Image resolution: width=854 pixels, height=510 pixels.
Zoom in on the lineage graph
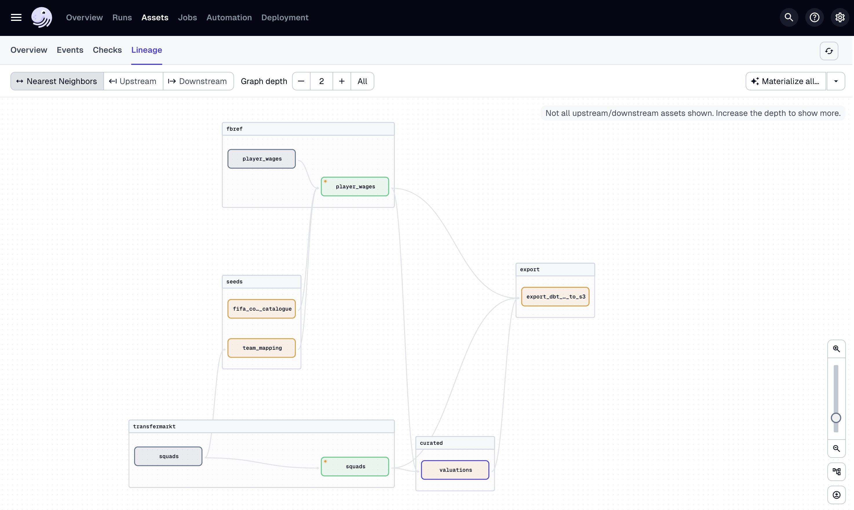tap(836, 349)
